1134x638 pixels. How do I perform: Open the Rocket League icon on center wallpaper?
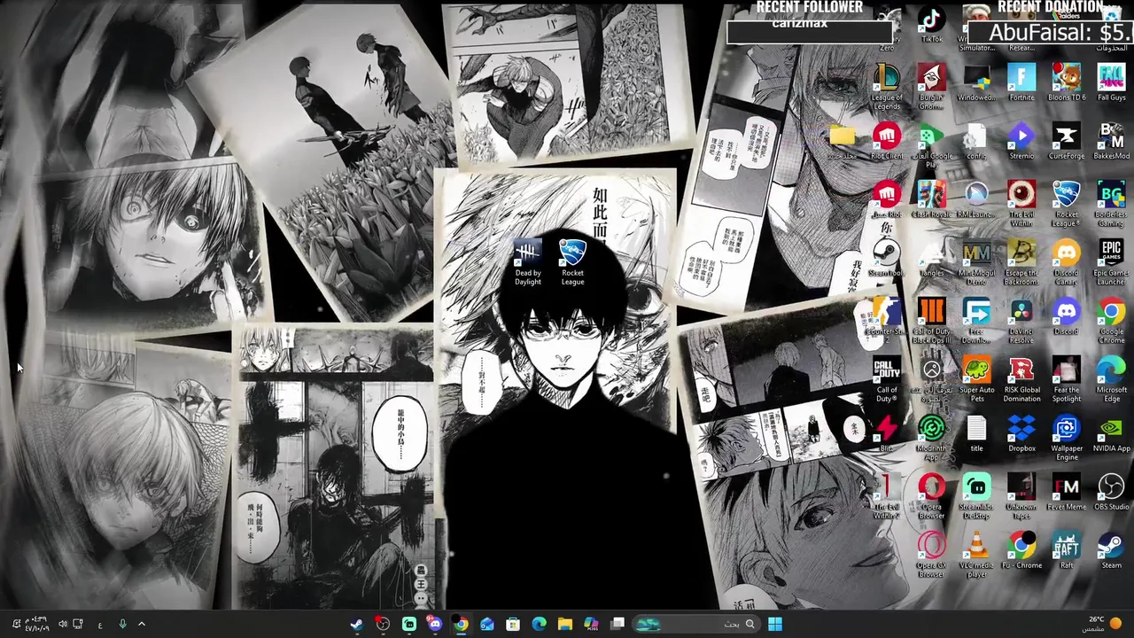coord(572,262)
